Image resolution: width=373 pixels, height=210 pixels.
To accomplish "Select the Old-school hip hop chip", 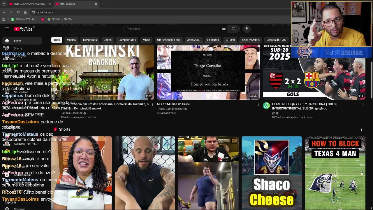I will coord(169,40).
